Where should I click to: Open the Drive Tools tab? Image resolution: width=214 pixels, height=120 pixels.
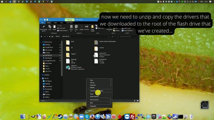point(70,23)
